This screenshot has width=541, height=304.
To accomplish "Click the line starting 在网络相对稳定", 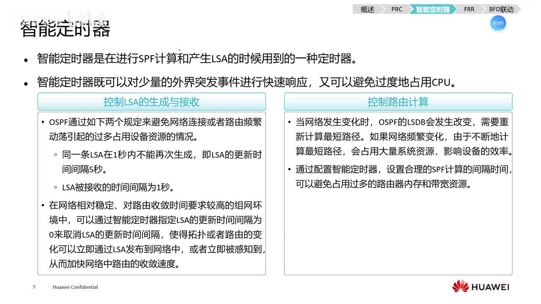I will click(x=155, y=206).
